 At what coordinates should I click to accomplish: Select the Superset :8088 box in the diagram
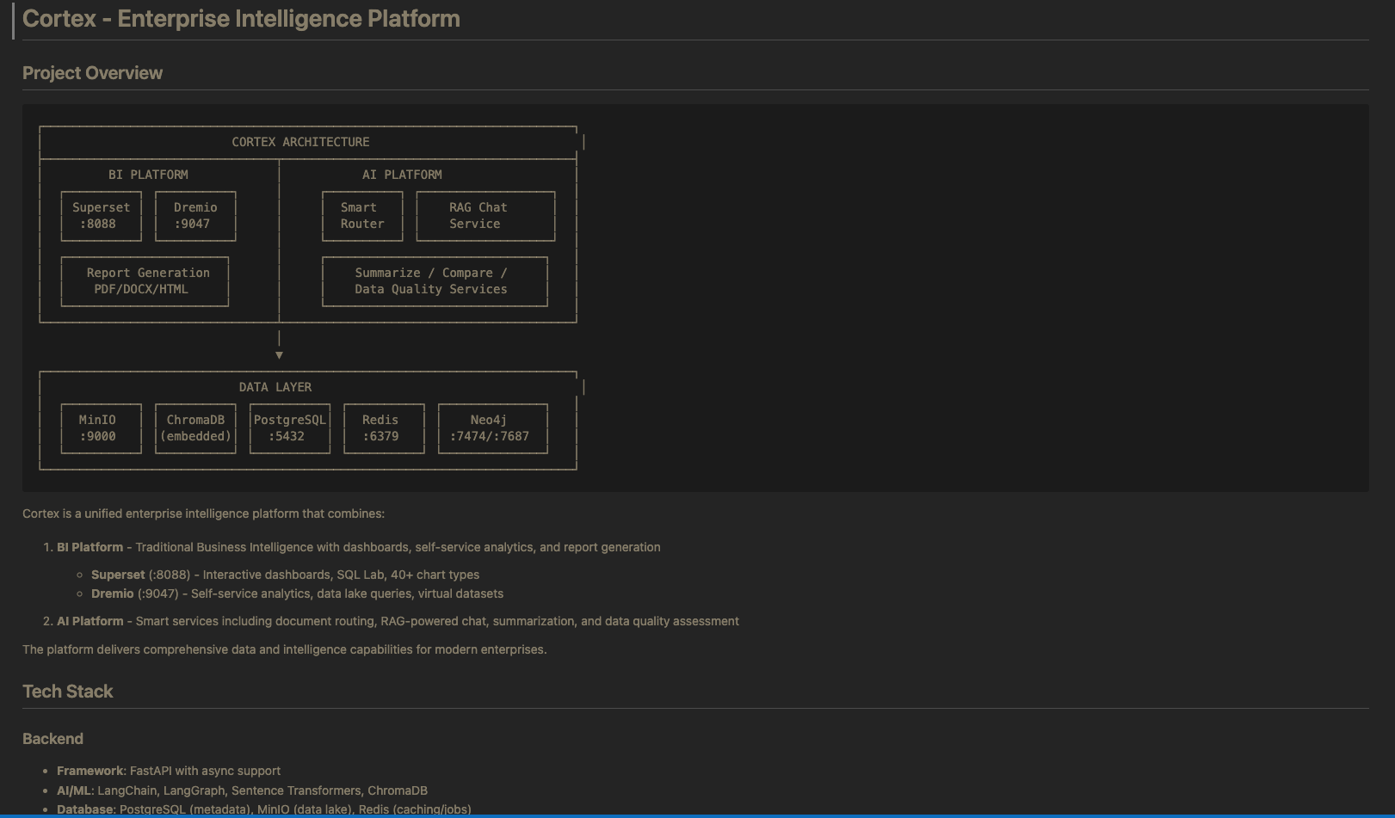101,215
